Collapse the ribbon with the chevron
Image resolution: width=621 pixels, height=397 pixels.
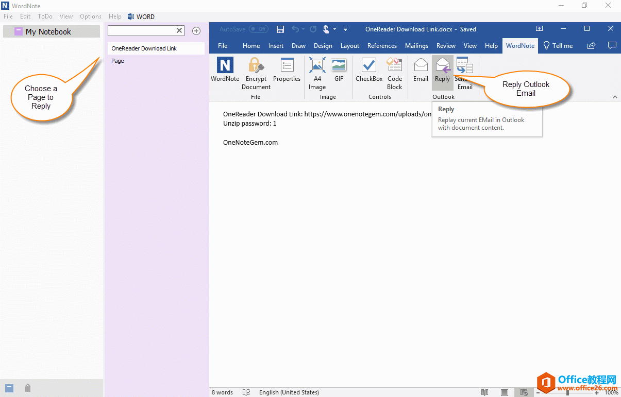tap(614, 97)
